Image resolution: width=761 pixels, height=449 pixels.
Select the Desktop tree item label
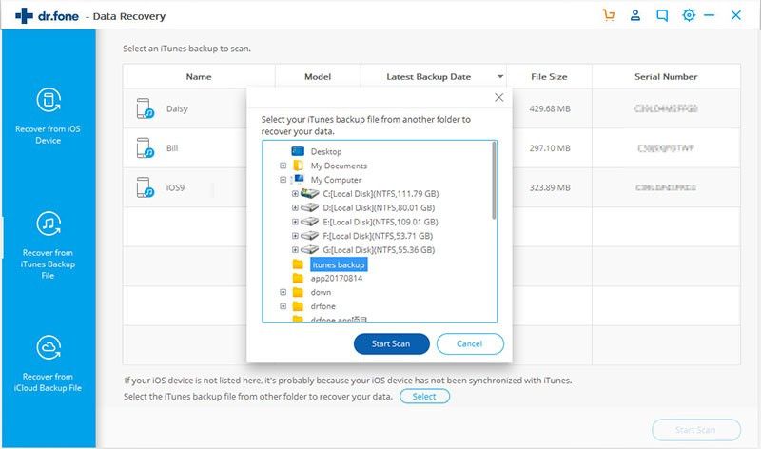point(326,151)
